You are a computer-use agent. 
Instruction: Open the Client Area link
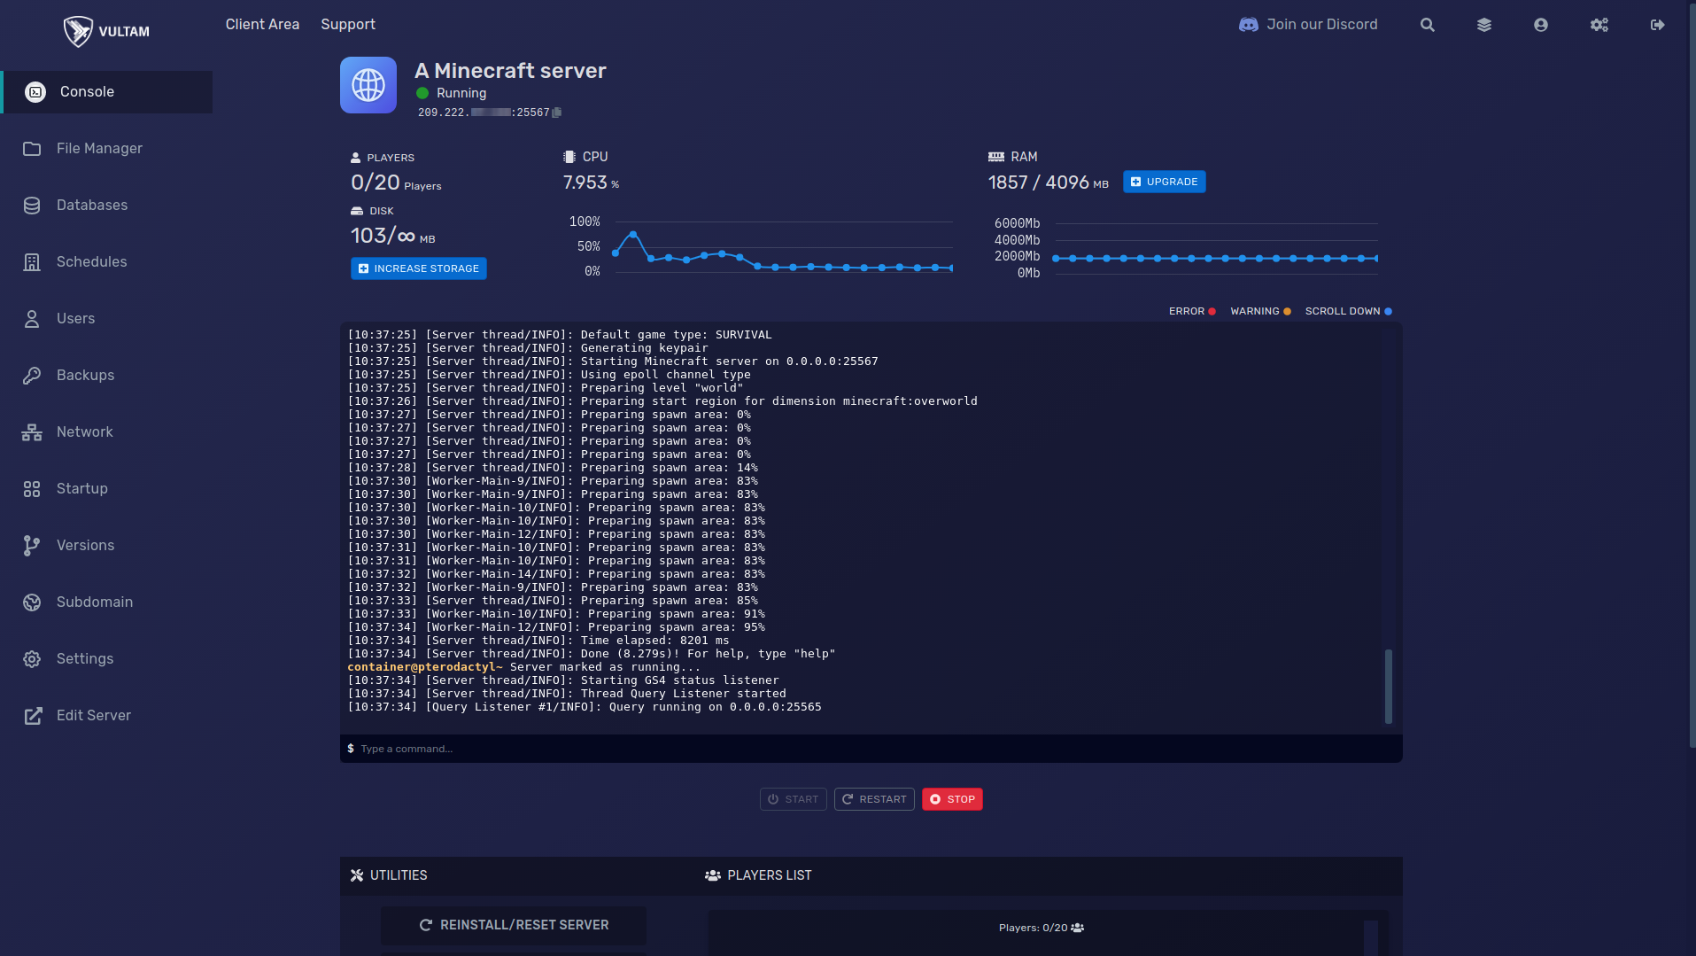(x=262, y=25)
